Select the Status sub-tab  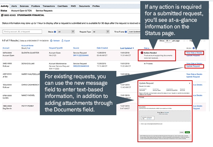(x=4, y=11)
